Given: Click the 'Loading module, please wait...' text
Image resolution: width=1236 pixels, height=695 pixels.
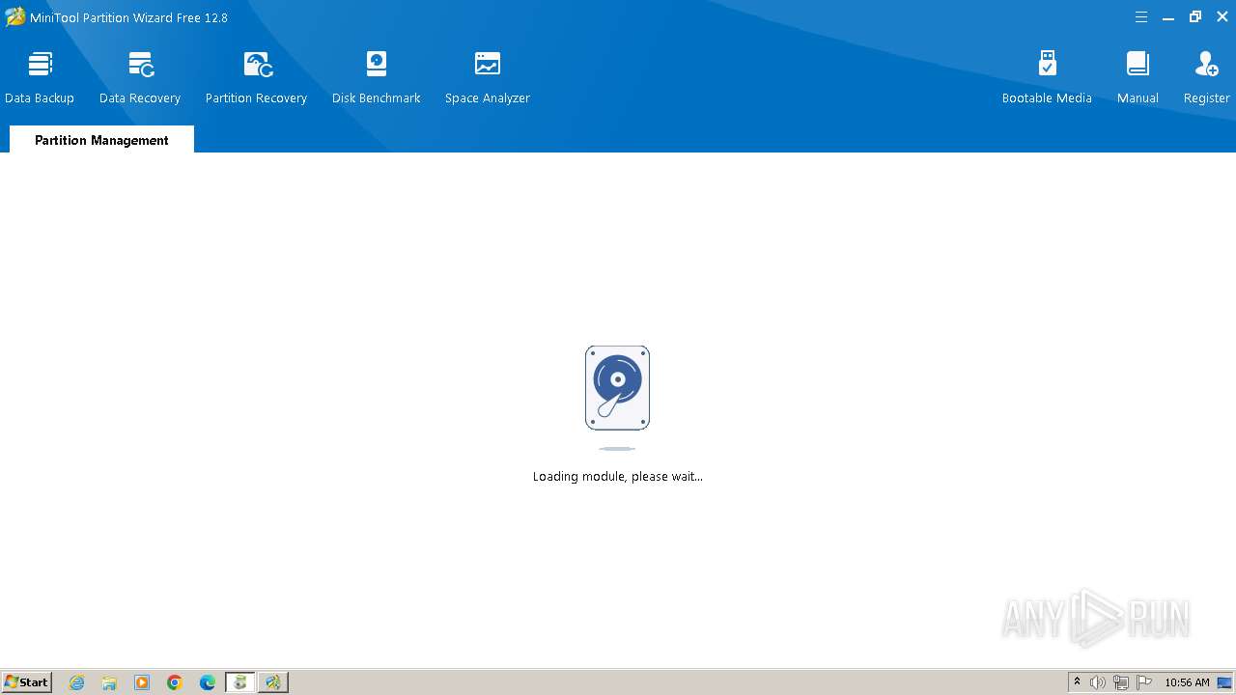Looking at the screenshot, I should pos(618,476).
